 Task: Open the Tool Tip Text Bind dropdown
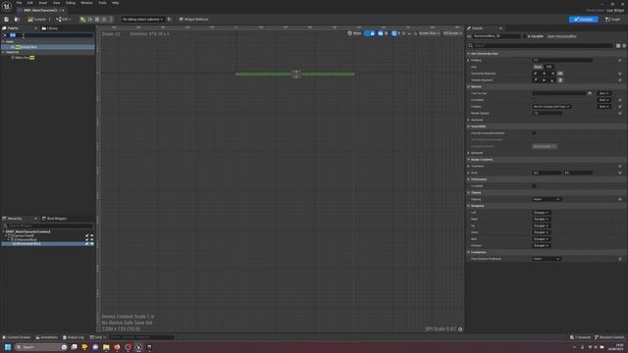click(603, 93)
